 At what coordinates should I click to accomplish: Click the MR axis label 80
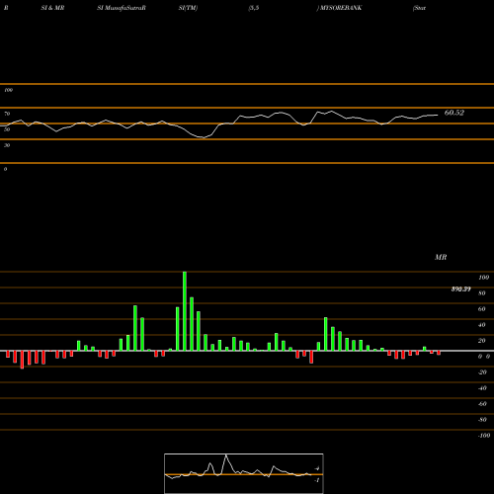pyautogui.click(x=482, y=293)
